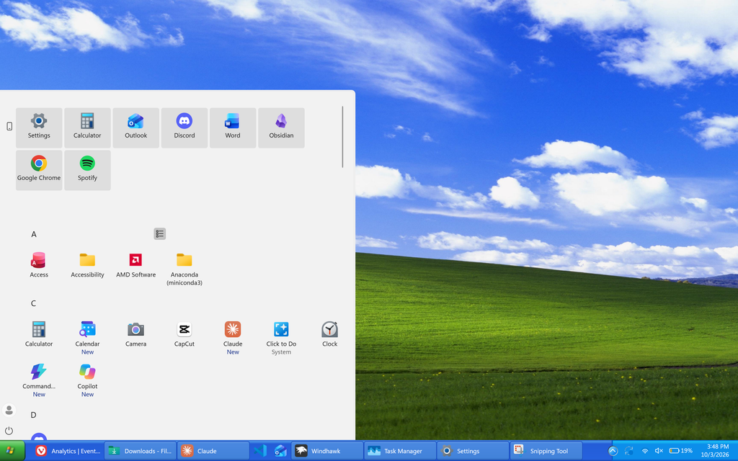Open Access in the A section
Screen dimensions: 738x461
pyautogui.click(x=39, y=265)
